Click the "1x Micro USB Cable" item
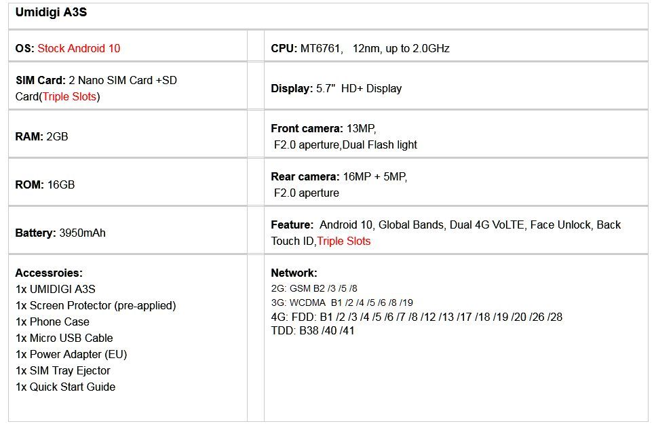The width and height of the screenshot is (654, 428). [64, 338]
